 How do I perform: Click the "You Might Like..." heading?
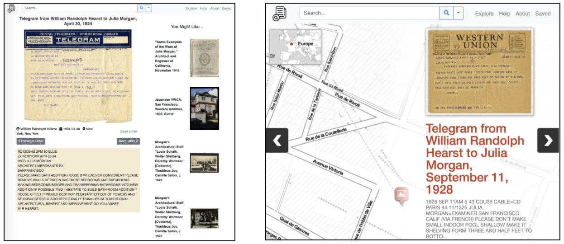point(187,27)
